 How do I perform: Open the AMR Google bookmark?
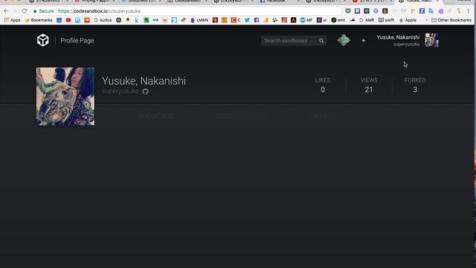[367, 20]
